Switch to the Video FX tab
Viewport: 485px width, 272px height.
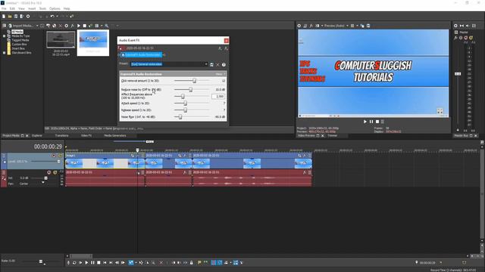[x=86, y=135]
